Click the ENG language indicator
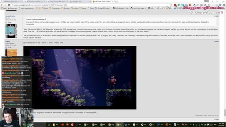 (x=215, y=125)
